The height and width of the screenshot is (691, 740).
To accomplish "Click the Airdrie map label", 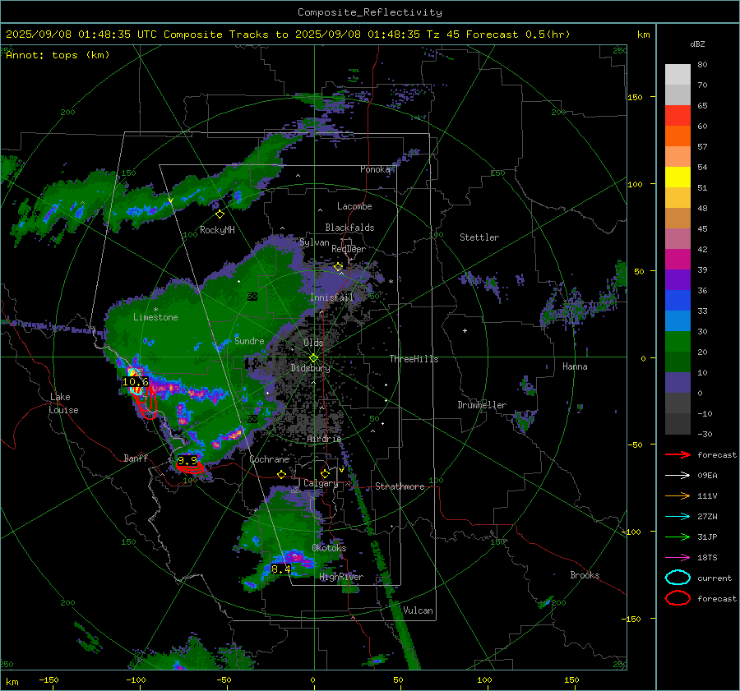I will (324, 439).
